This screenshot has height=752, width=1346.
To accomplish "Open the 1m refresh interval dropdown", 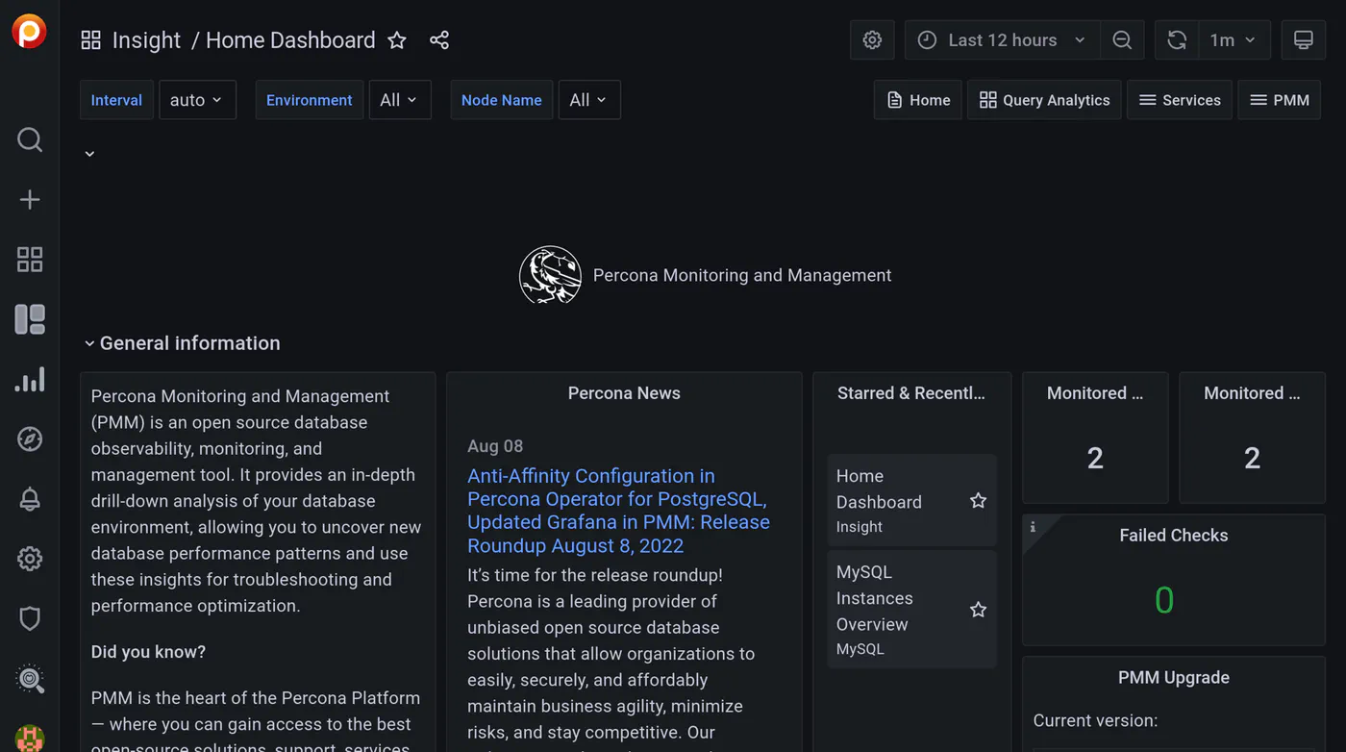I will tap(1234, 40).
